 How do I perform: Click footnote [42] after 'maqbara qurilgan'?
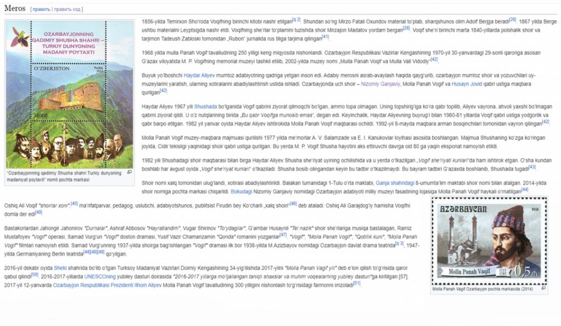click(x=163, y=90)
